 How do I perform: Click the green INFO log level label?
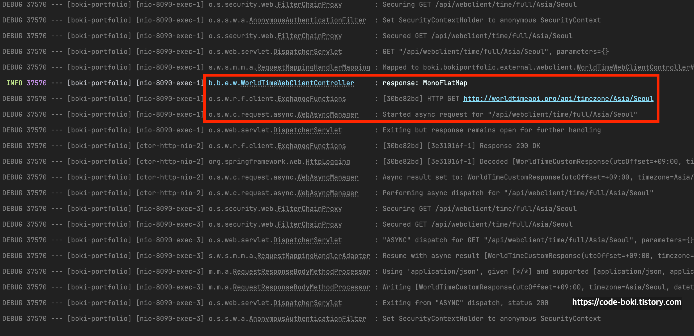(x=14, y=83)
